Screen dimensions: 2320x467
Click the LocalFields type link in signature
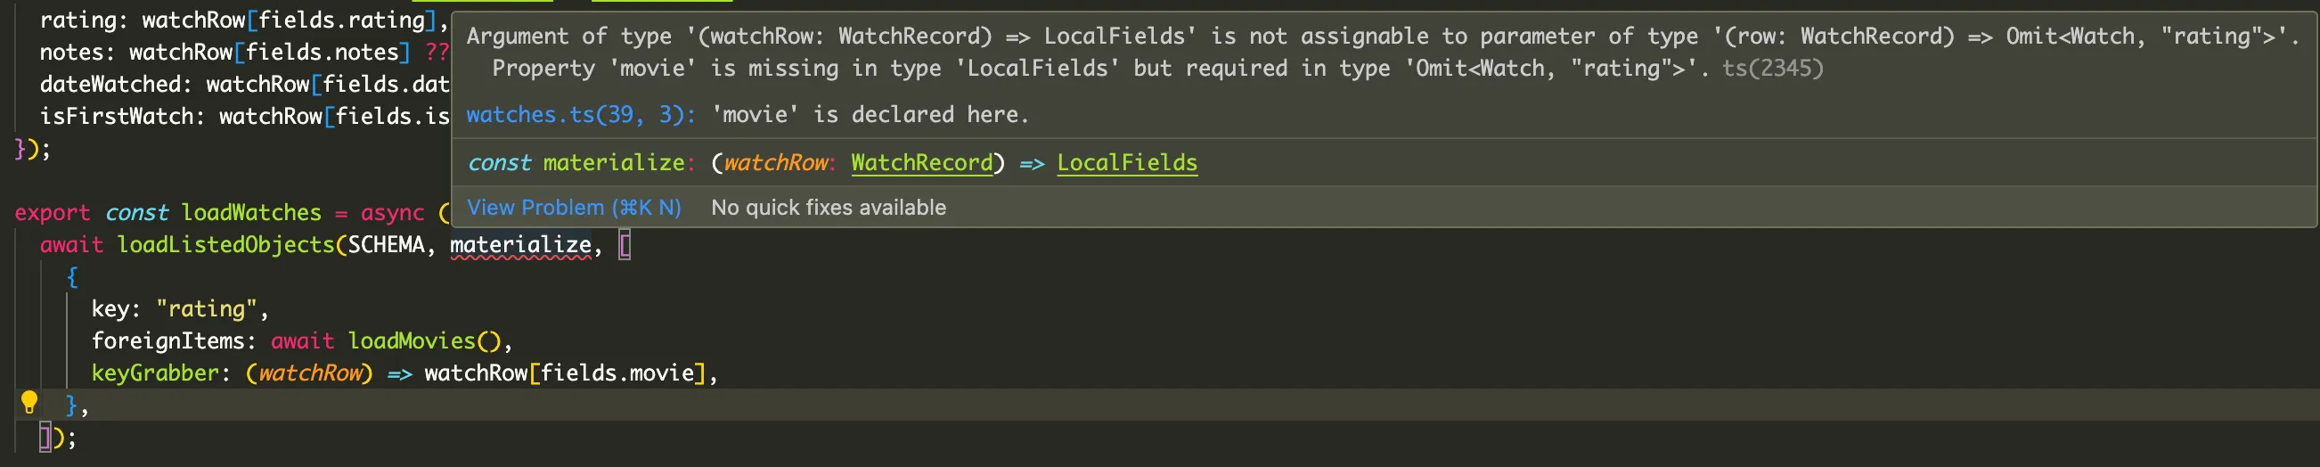pyautogui.click(x=1127, y=162)
